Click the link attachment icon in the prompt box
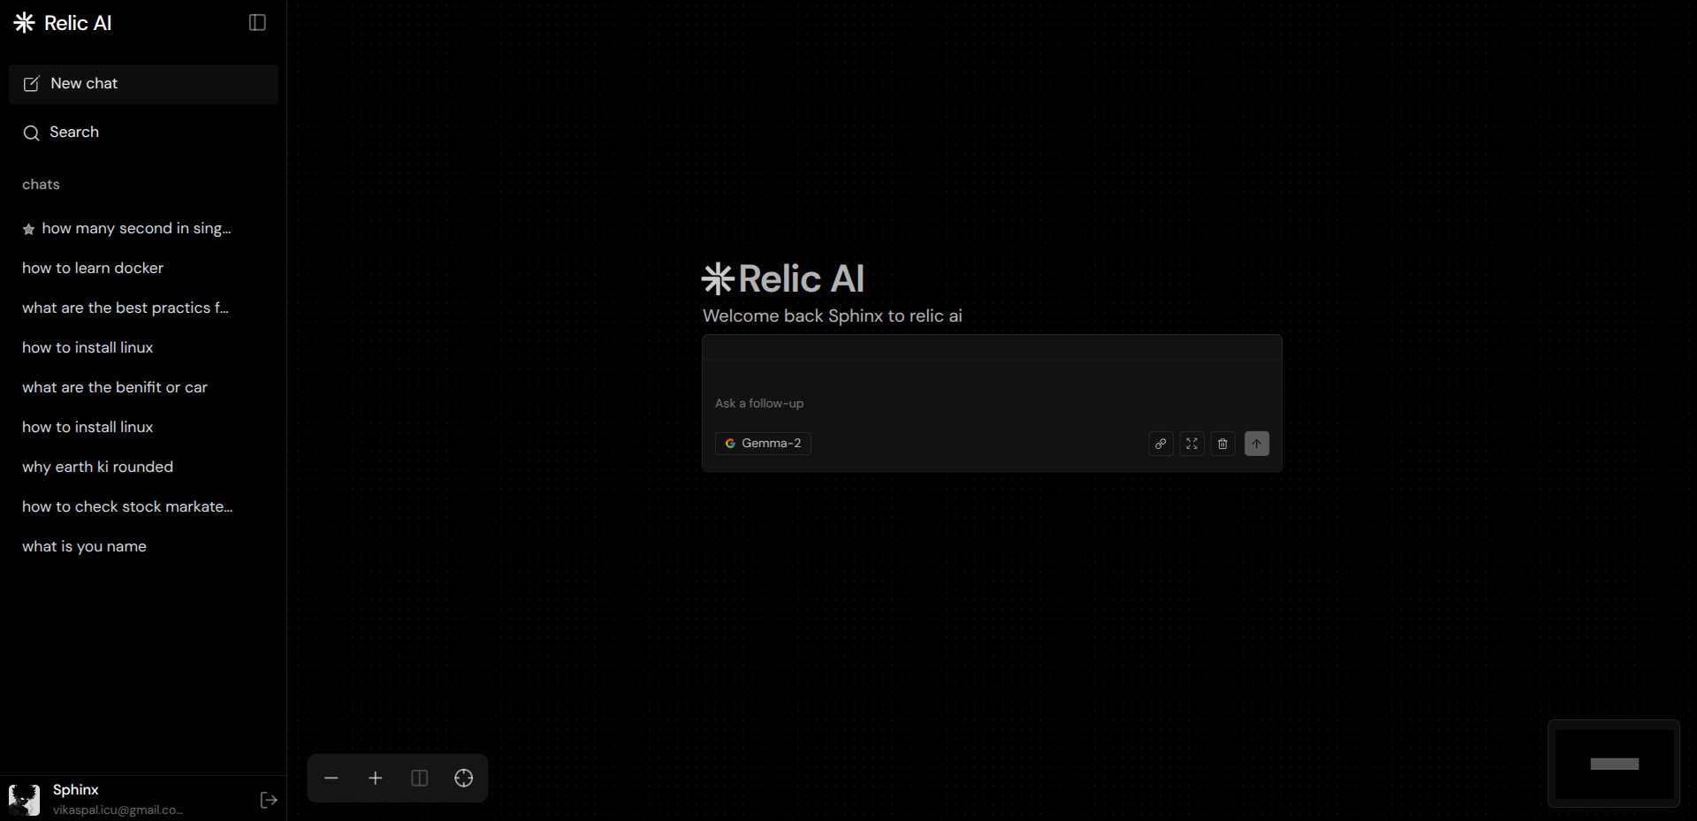1697x821 pixels. 1161,444
